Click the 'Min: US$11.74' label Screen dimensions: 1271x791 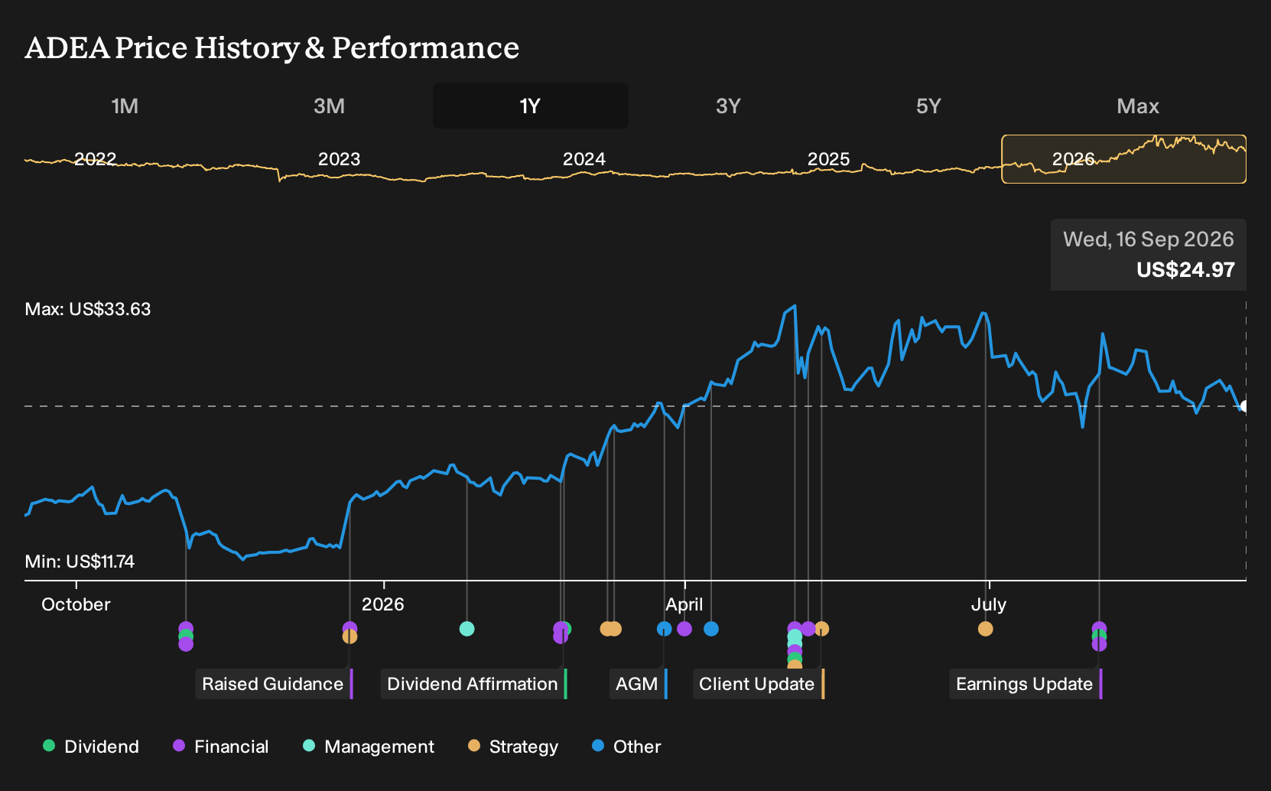[80, 562]
